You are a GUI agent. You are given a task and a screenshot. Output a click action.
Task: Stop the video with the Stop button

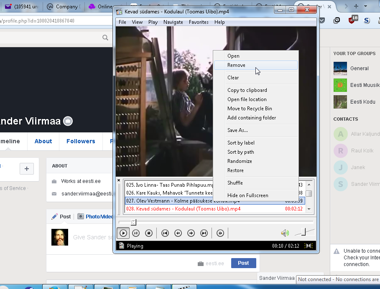pos(148,233)
